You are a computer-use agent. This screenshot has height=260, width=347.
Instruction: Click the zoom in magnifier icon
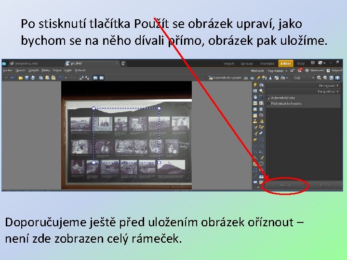[319, 78]
